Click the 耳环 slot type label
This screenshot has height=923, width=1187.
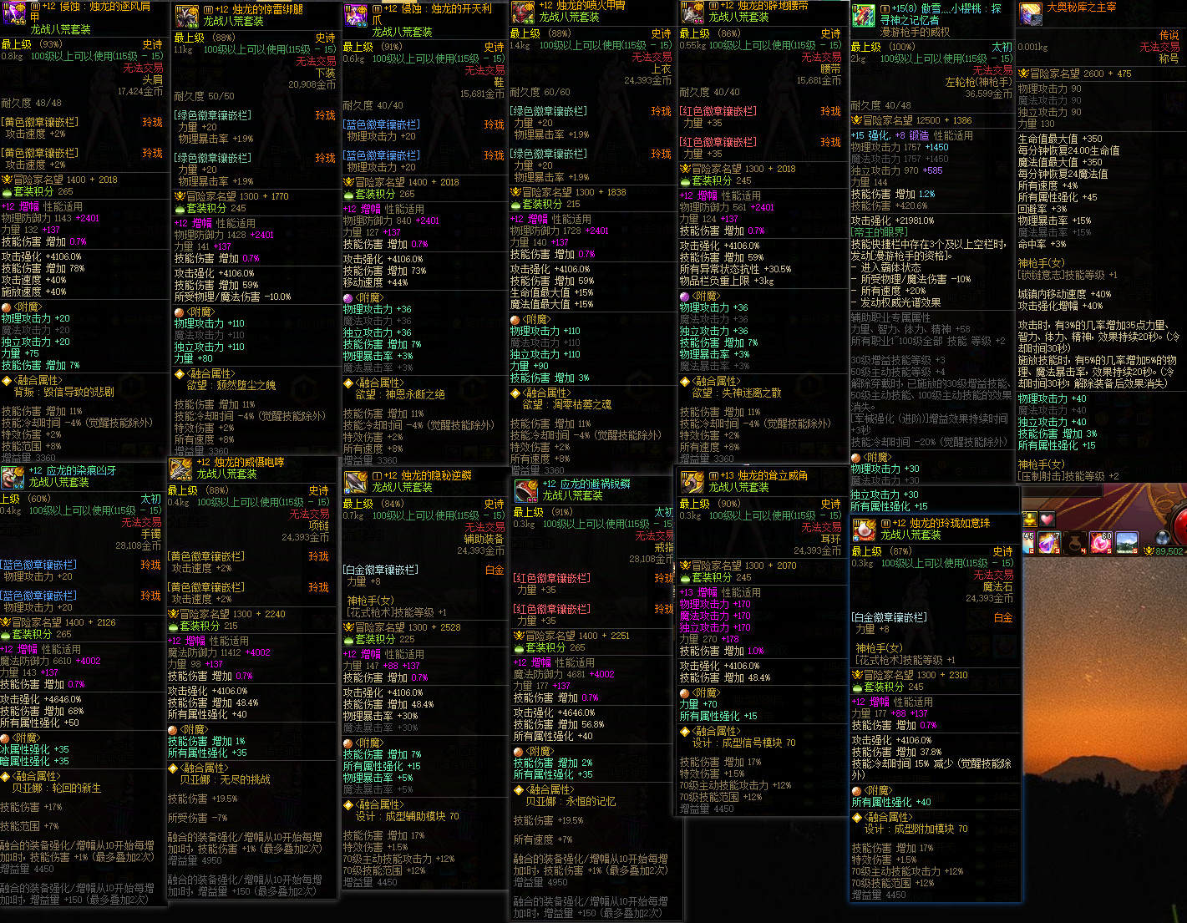[830, 540]
